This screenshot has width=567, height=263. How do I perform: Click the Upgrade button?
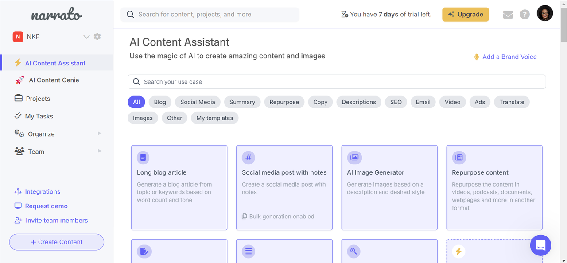pos(466,15)
